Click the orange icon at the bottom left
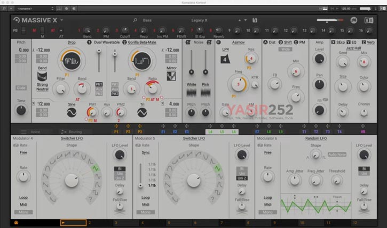This screenshot has height=228, width=387. [17, 223]
